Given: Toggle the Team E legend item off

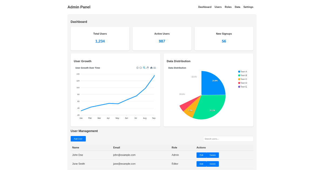Looking at the screenshot, I should click(243, 87).
